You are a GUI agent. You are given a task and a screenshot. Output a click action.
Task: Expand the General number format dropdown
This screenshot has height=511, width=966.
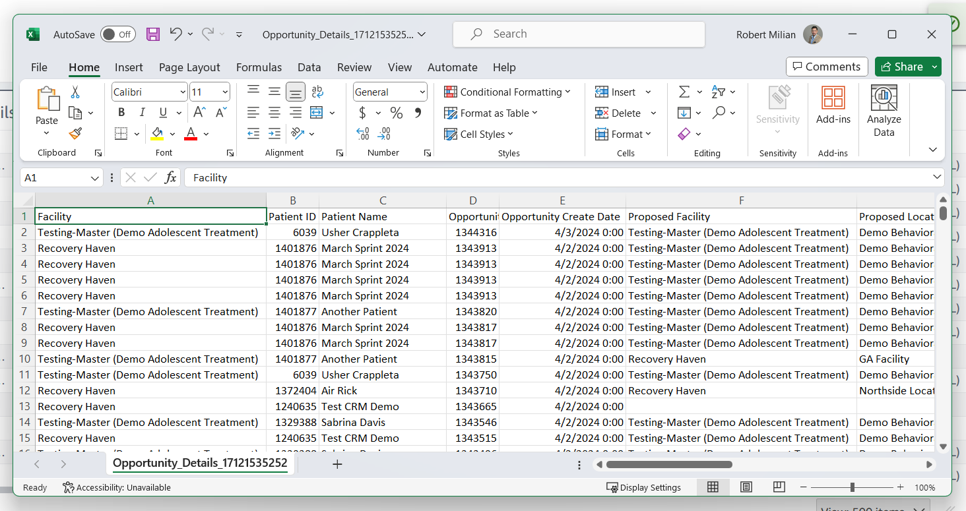422,92
